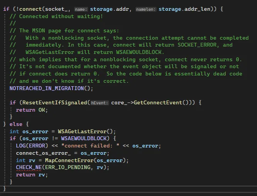Click WSAEWOULDBLOCK in the if condition

click(x=84, y=138)
